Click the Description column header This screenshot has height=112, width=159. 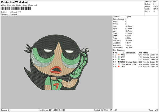(x=130, y=52)
